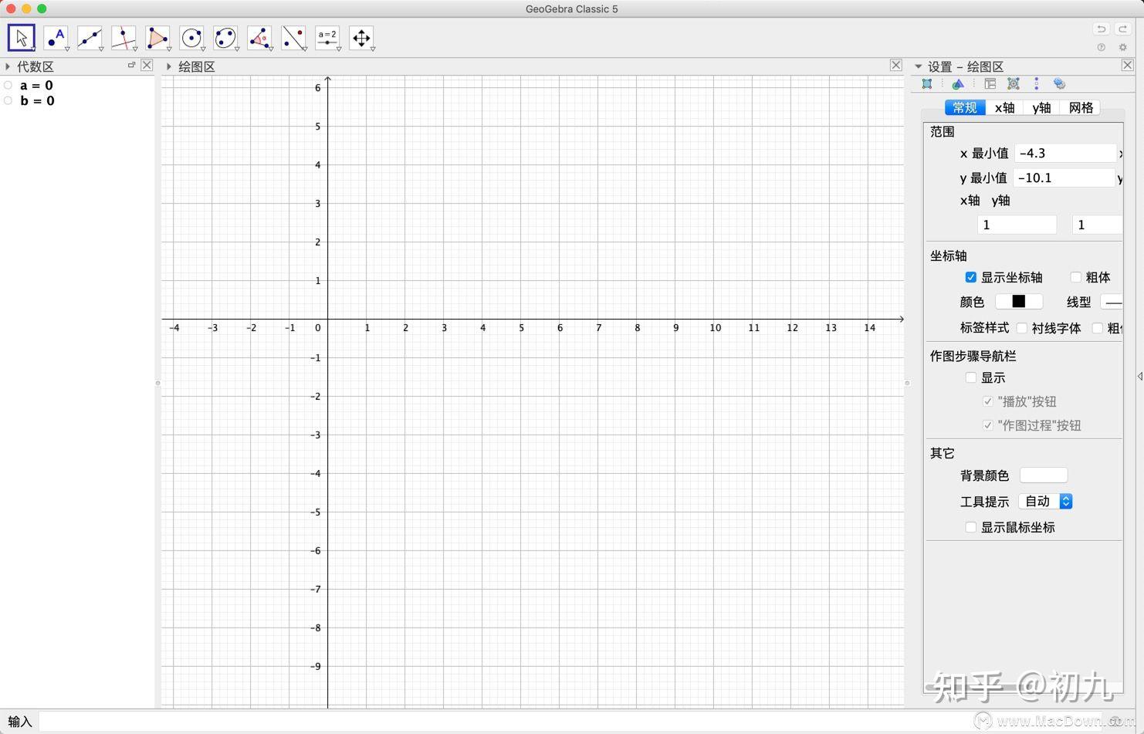This screenshot has width=1144, height=734.
Task: Open the Layout settings icon
Action: [990, 84]
